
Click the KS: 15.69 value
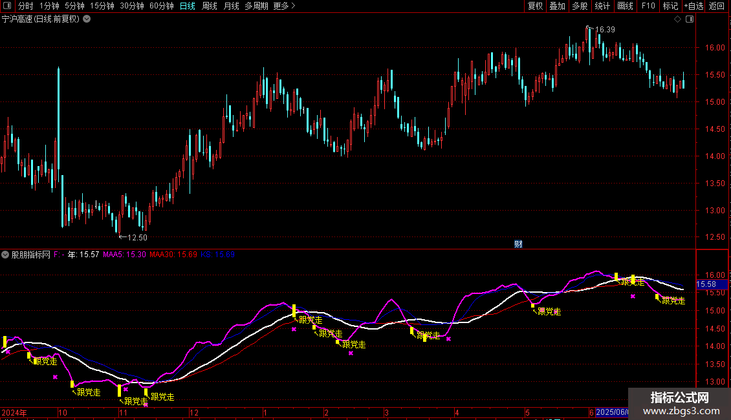[x=218, y=255]
